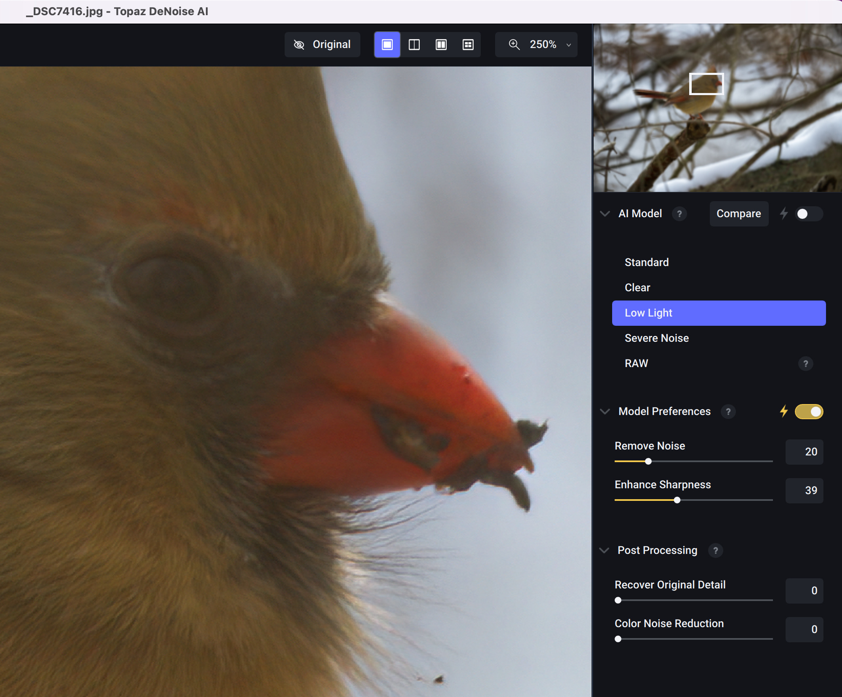Select the Standard AI model
842x697 pixels.
(647, 263)
